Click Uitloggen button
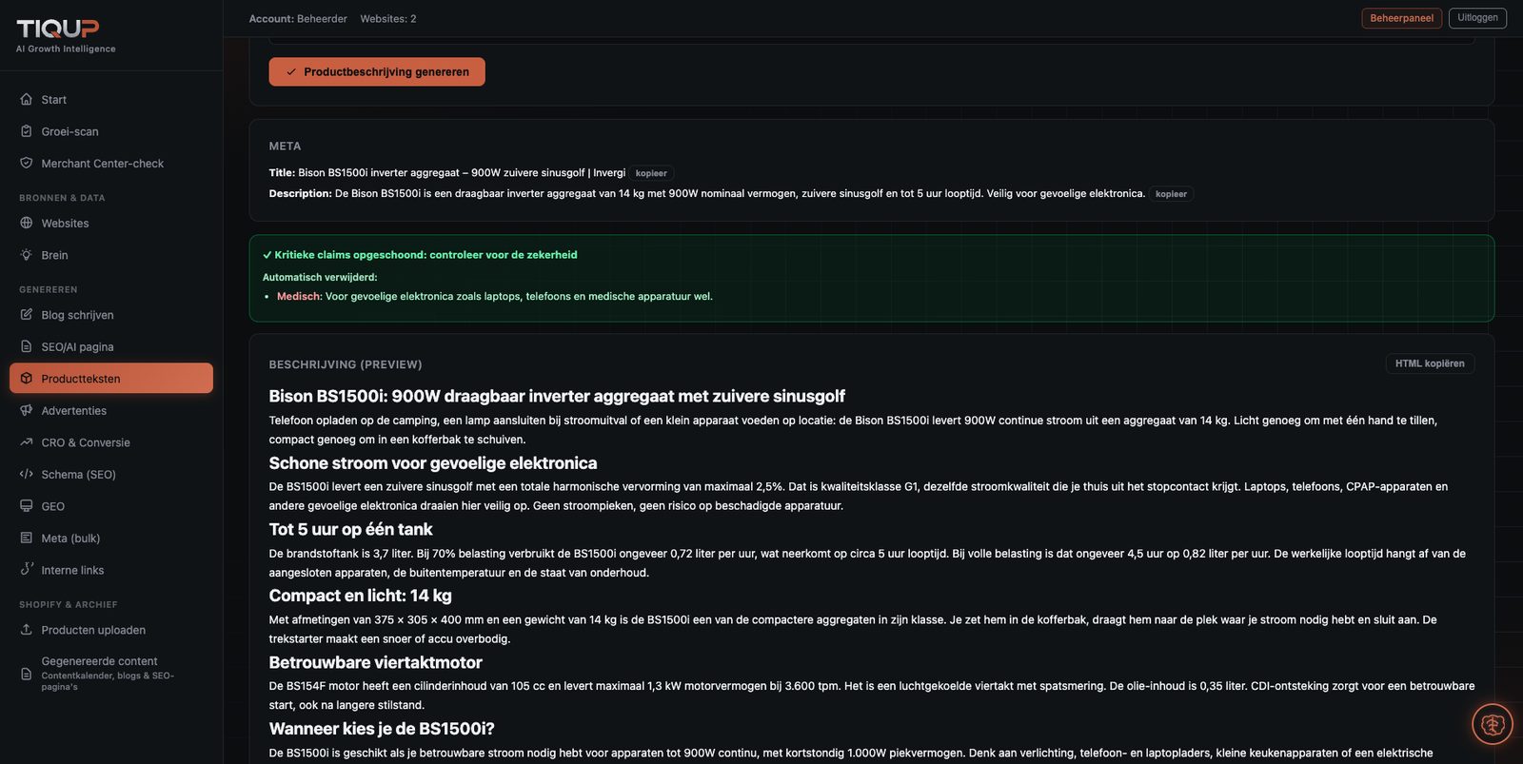The width and height of the screenshot is (1523, 764). 1477,18
